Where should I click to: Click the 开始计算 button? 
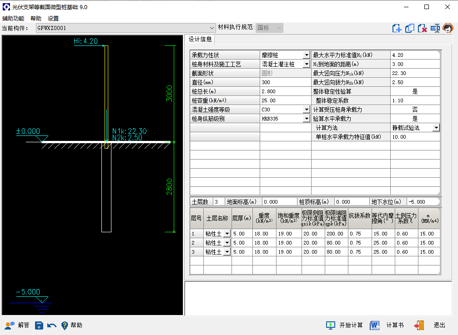344,325
